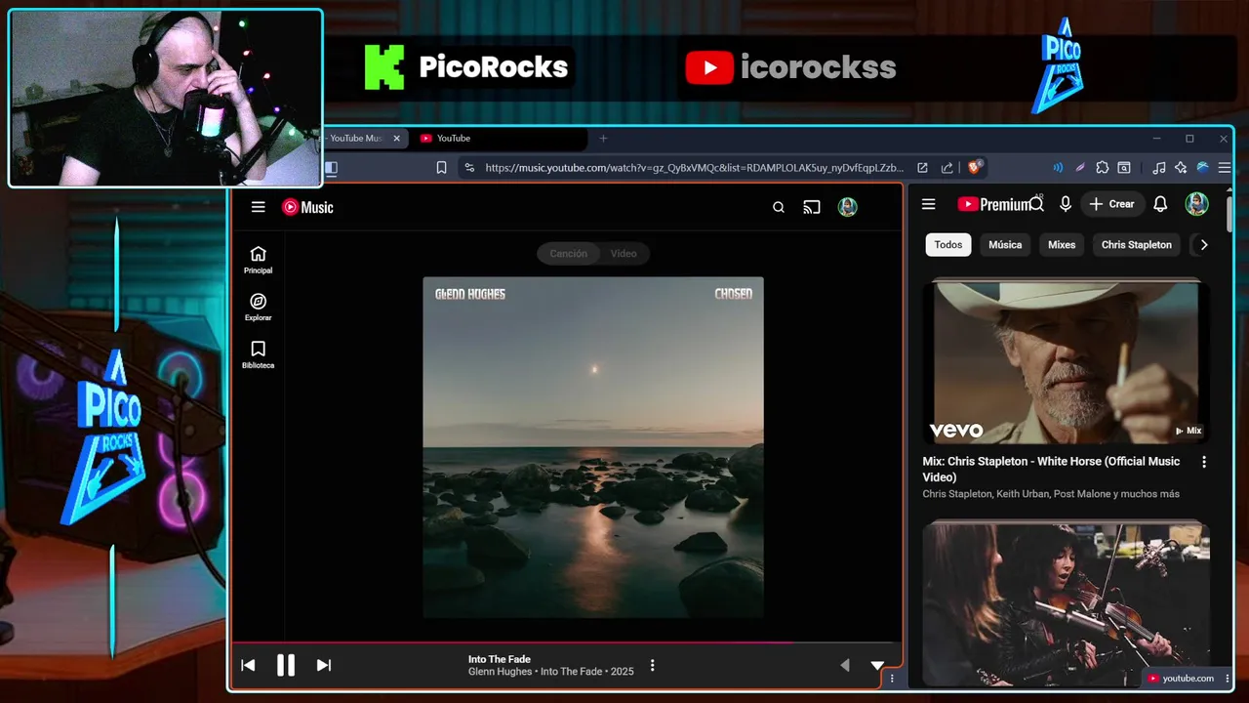Click the YouTube Premium logo
Screen dimensions: 1249x703
(994, 204)
